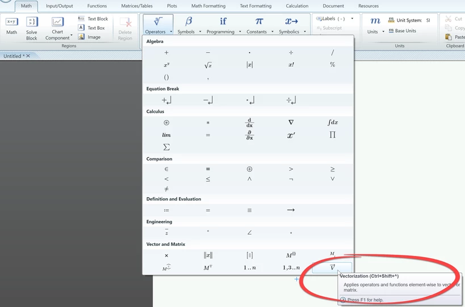Screen dimensions: 465x307
Task: Insert an Image region
Action: (89, 37)
